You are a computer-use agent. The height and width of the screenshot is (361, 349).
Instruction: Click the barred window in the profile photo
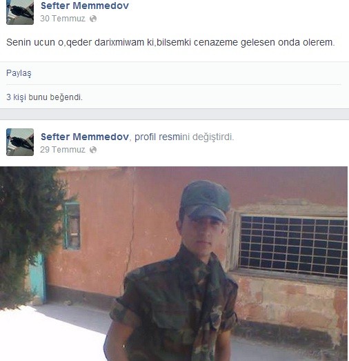293,246
